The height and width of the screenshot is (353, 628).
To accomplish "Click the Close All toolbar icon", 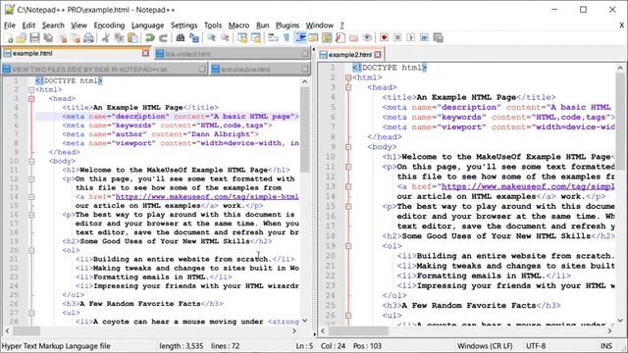I will pyautogui.click(x=76, y=38).
